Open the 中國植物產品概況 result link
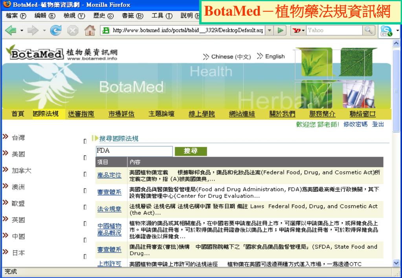This screenshot has height=278, width=402. [x=109, y=229]
